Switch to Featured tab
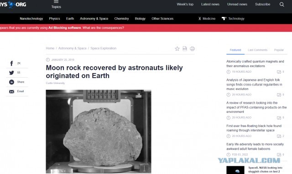Viewport: 292px width, 174px height. [x=235, y=50]
